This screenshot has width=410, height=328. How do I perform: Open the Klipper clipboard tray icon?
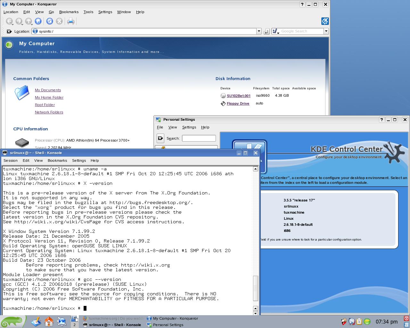click(x=359, y=322)
